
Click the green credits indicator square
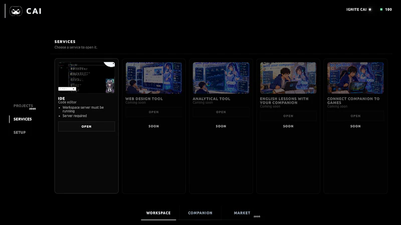pyautogui.click(x=381, y=10)
